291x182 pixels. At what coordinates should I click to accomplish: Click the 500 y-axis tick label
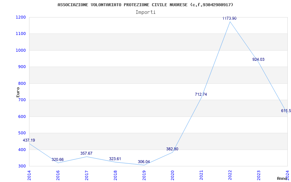pyautogui.click(x=22, y=133)
